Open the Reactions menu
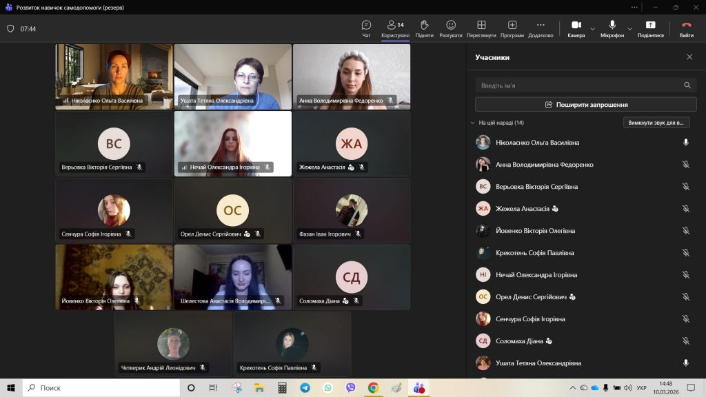Screen dimensions: 706x397 [450, 28]
